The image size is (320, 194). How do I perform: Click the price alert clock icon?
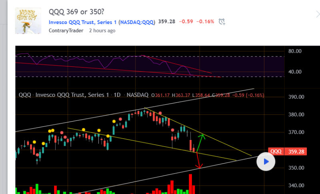coord(222,22)
